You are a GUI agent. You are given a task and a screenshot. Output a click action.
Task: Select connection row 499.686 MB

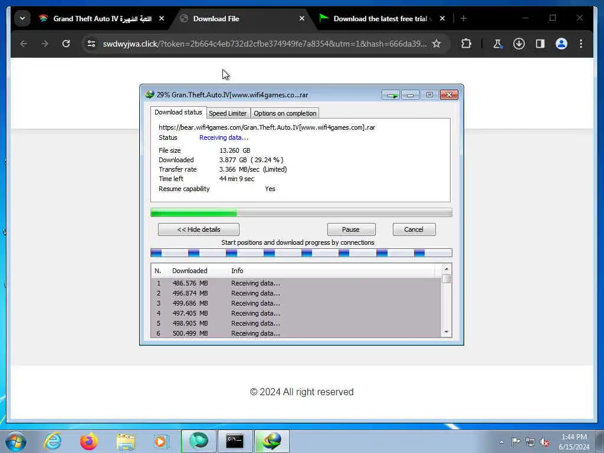coord(296,303)
